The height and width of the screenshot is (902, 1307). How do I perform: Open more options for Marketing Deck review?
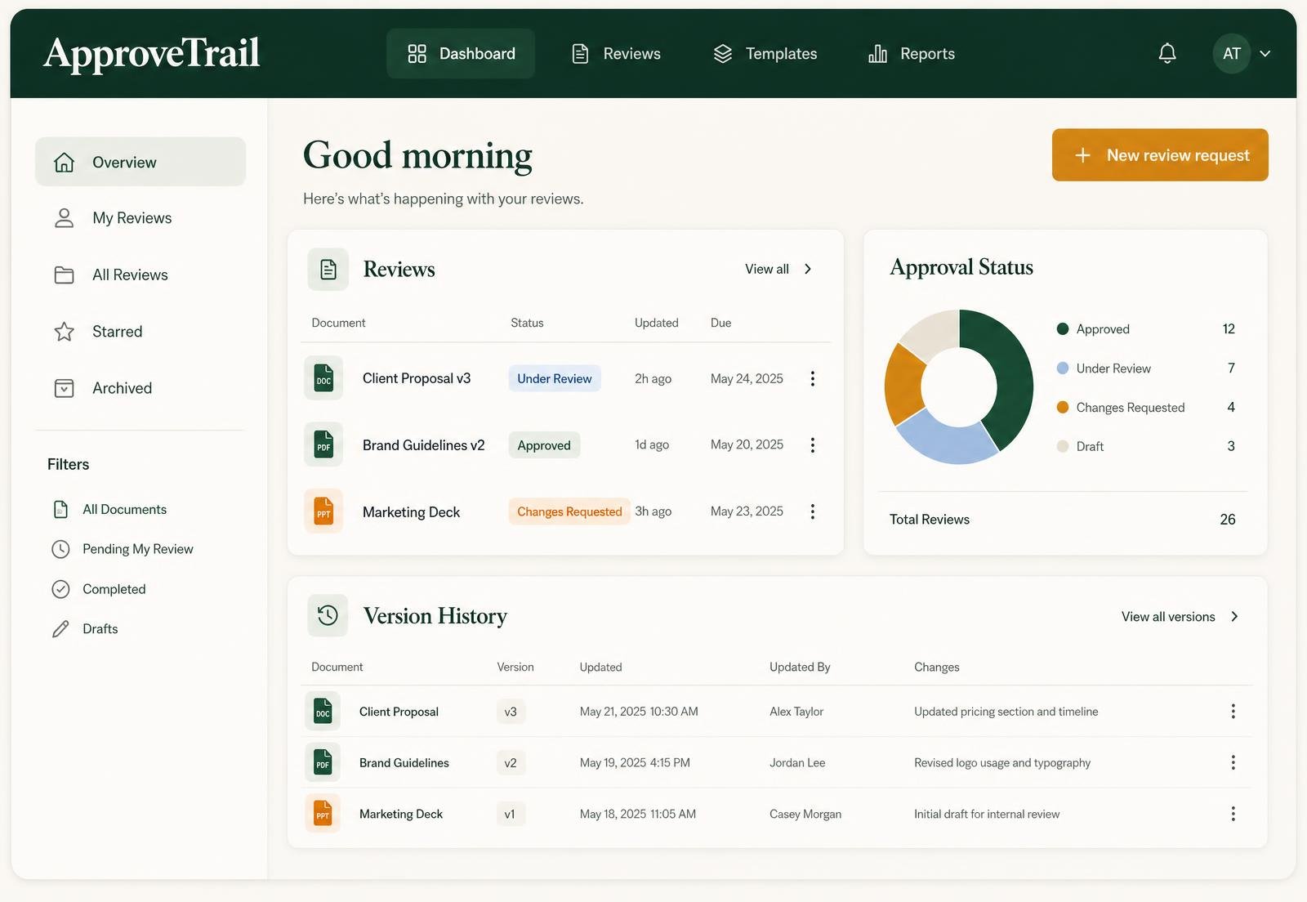tap(812, 511)
